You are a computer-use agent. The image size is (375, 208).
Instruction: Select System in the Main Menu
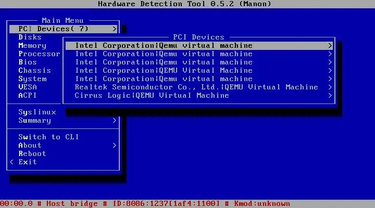[32, 79]
